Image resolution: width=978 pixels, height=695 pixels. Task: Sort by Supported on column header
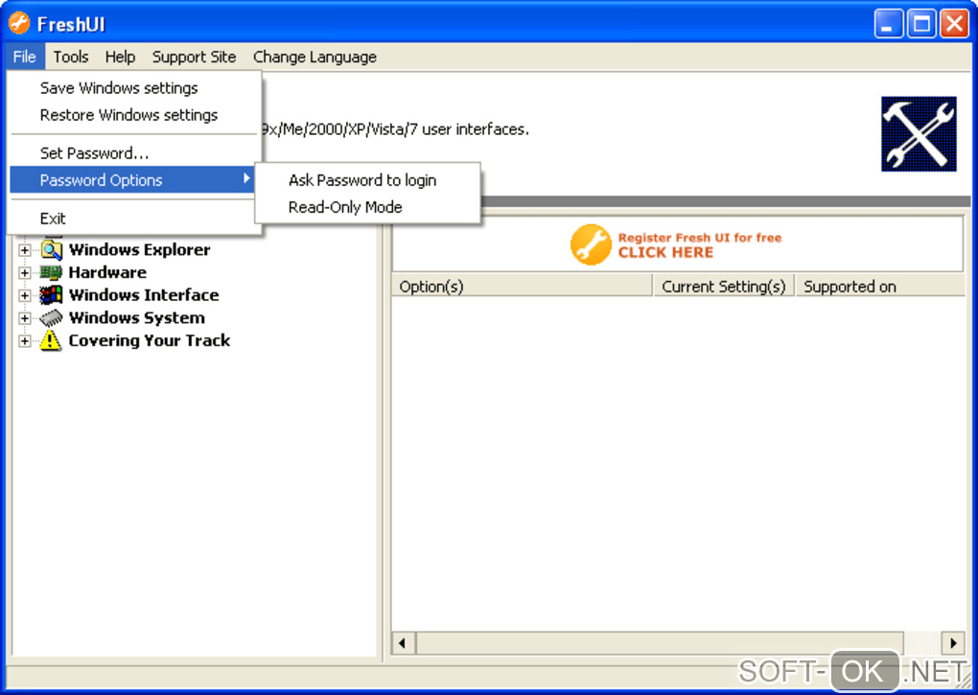point(881,286)
